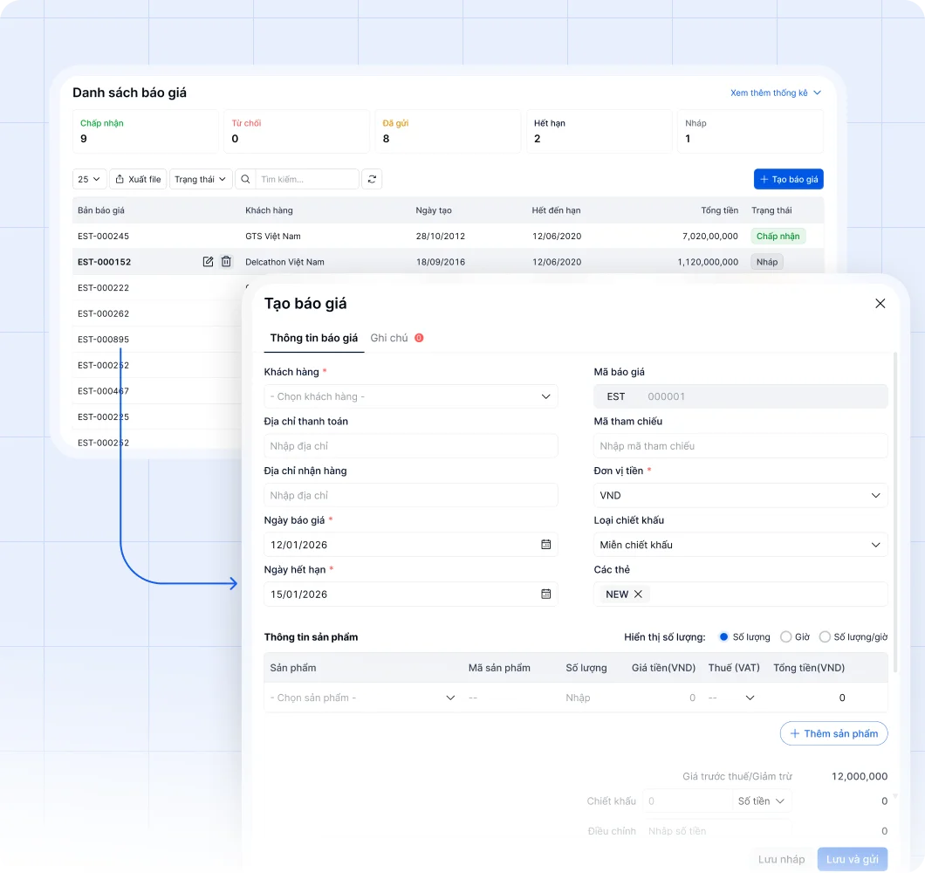Click the Tổng tiền column header
Viewport: 925px width, 873px height.
[x=719, y=210]
